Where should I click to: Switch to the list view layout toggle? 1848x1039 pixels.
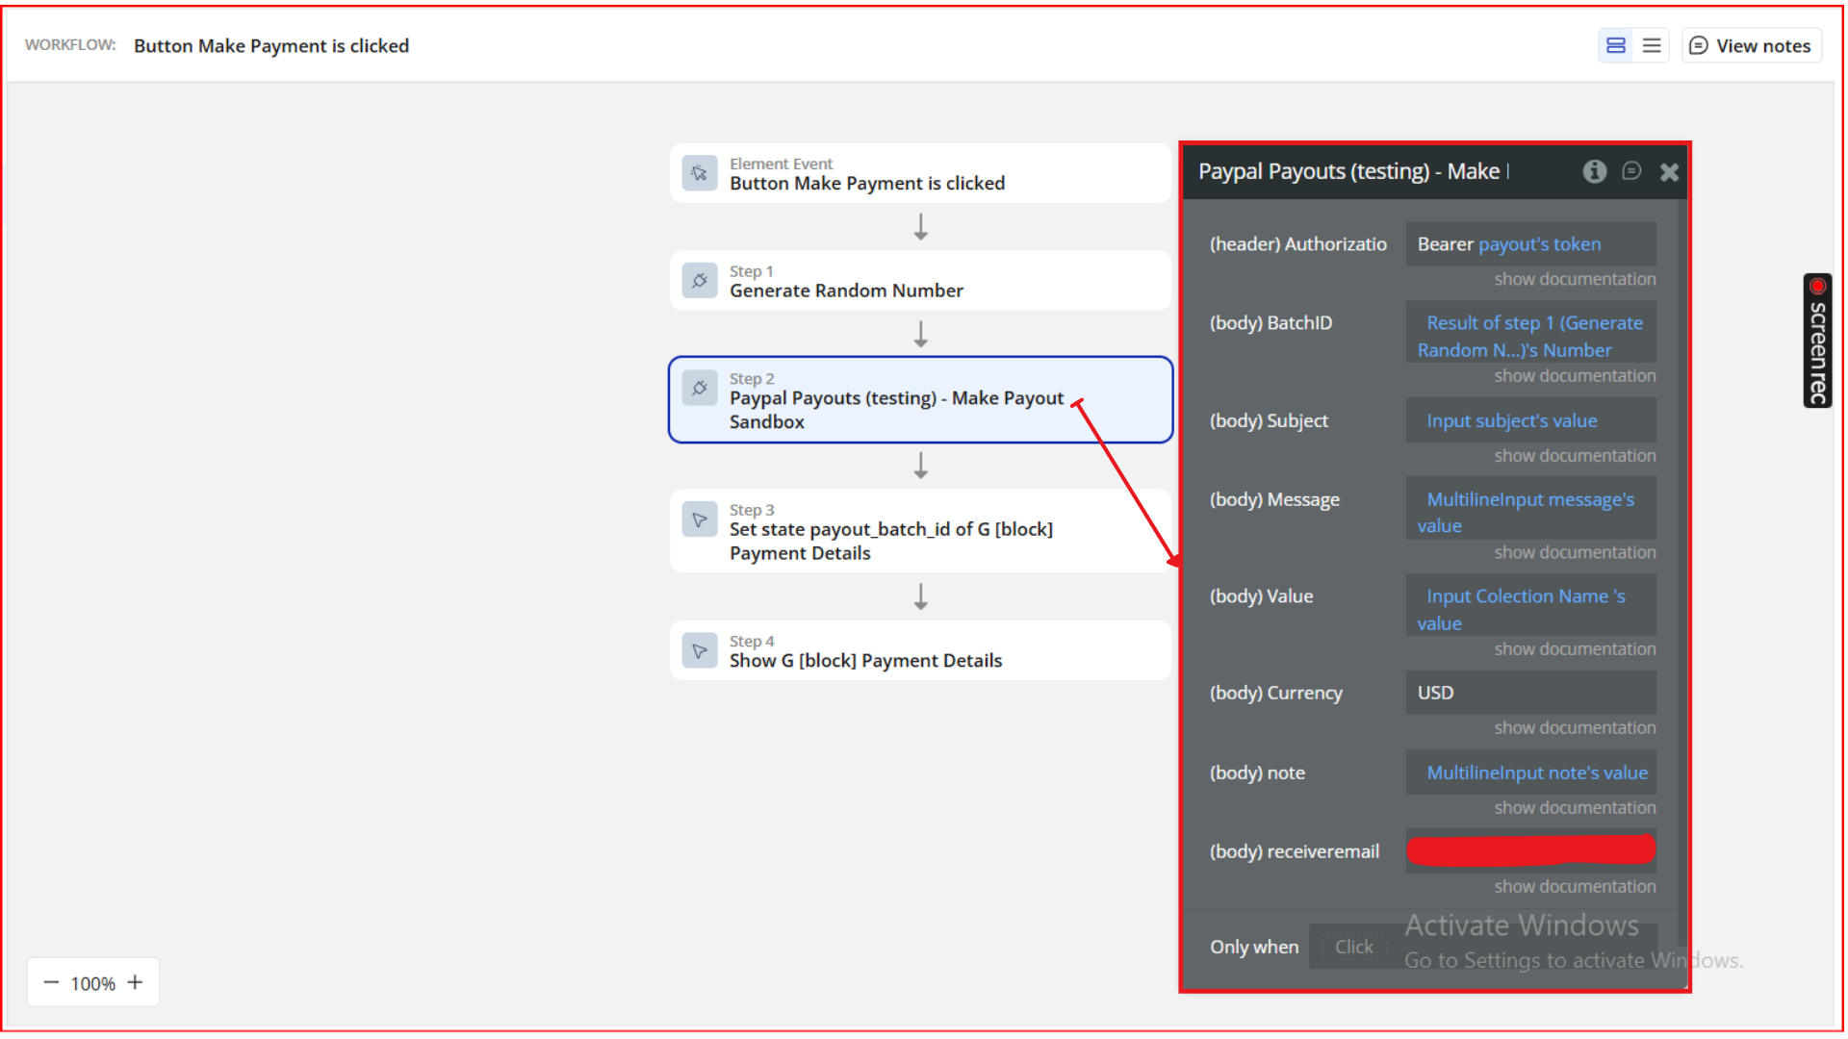[1652, 45]
